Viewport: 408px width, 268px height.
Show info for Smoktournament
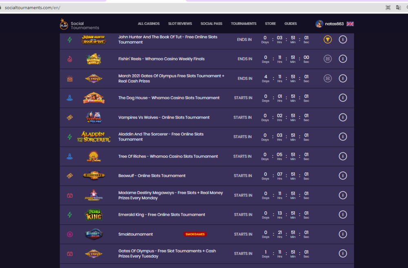[343, 234]
